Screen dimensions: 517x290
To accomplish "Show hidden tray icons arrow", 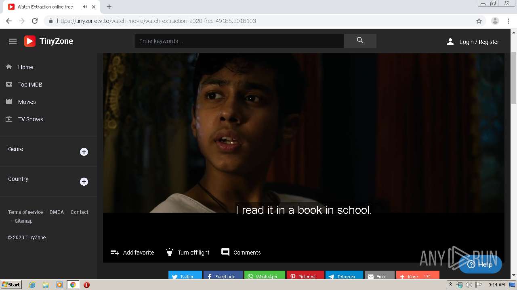I will 450,285.
